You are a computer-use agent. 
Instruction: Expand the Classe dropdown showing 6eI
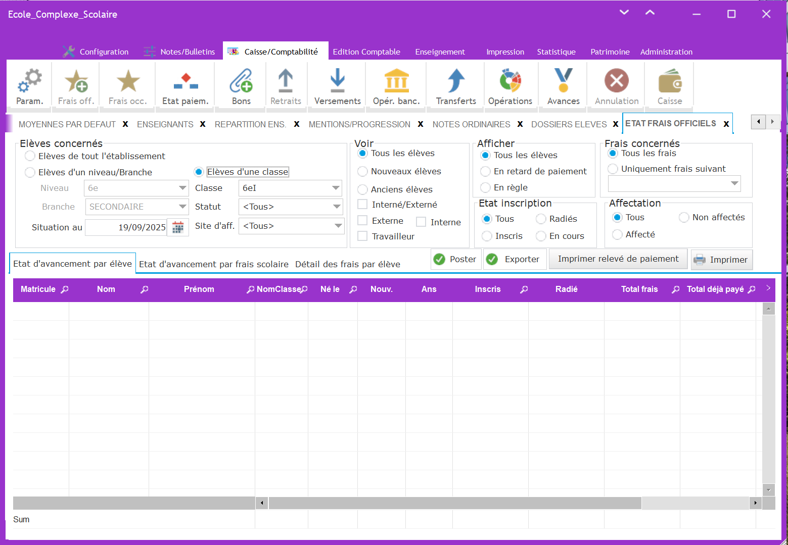point(336,188)
